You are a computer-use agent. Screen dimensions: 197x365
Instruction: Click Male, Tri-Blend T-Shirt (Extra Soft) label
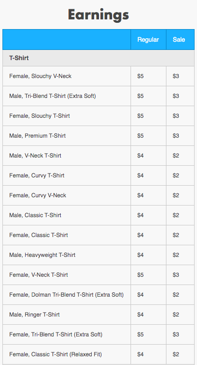(52, 96)
